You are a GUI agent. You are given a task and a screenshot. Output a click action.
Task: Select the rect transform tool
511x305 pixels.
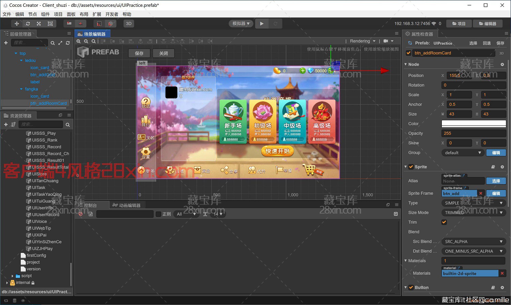50,23
